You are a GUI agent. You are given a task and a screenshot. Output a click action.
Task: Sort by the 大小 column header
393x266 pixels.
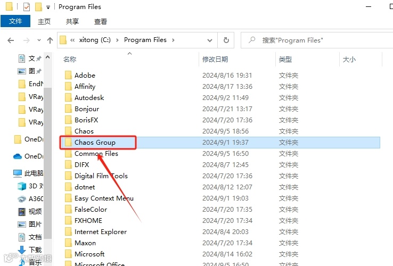349,60
